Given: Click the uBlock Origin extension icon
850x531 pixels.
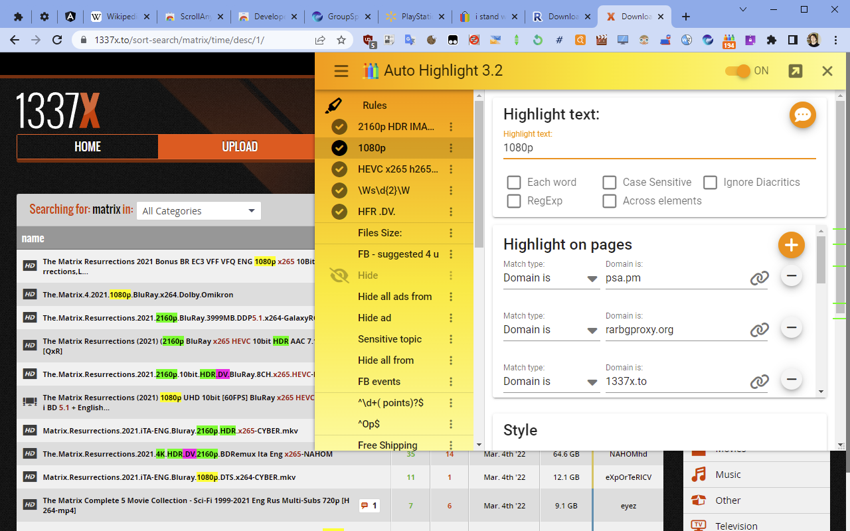Looking at the screenshot, I should coord(367,40).
